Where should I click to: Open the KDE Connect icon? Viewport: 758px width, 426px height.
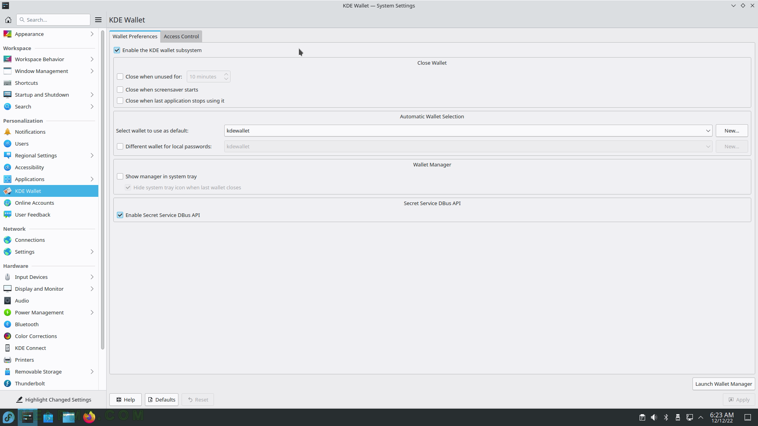coord(8,348)
